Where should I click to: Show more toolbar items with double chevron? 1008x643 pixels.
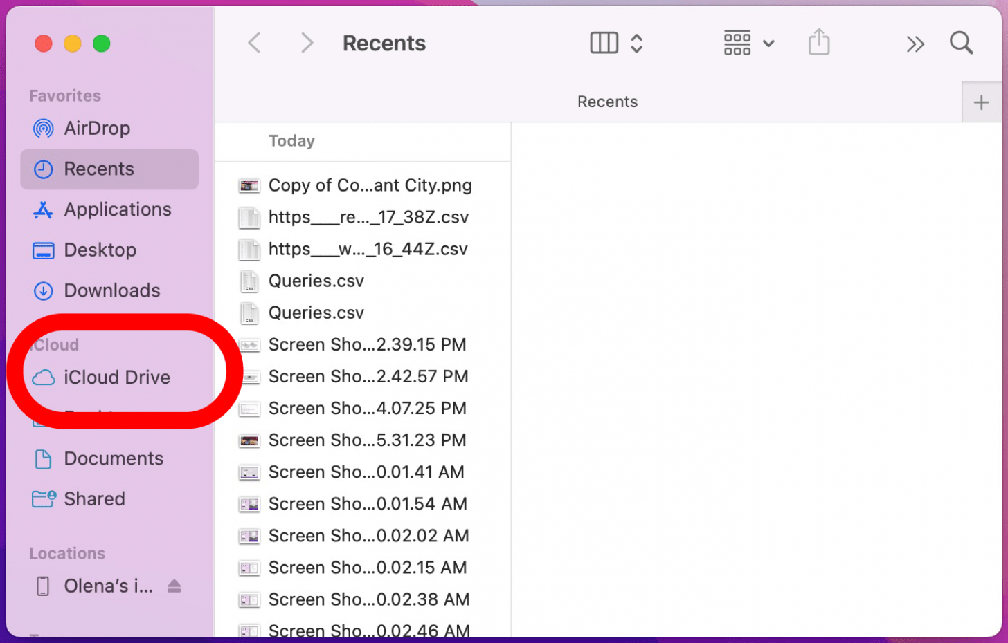coord(915,44)
